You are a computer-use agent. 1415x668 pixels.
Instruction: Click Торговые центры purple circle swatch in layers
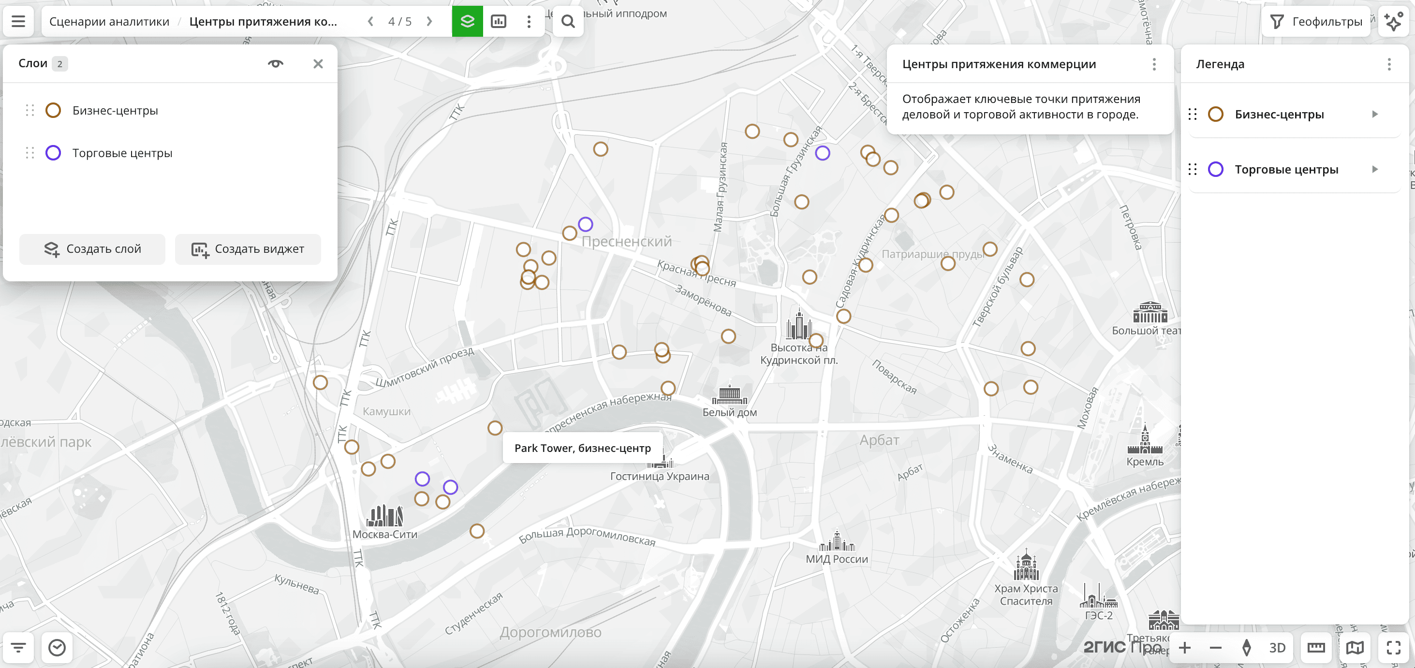(53, 153)
